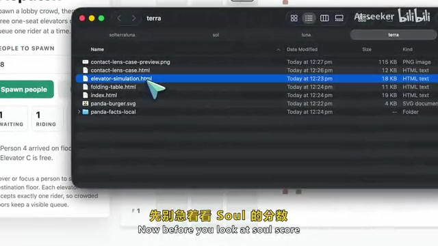Screen dimensions: 438x246
Task: Sort files by Kind column
Action: coord(407,49)
